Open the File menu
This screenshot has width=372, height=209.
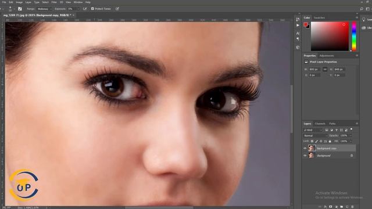pyautogui.click(x=4, y=2)
